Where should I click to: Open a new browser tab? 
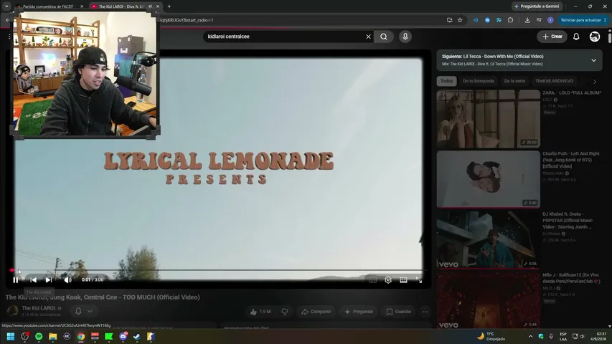click(169, 6)
